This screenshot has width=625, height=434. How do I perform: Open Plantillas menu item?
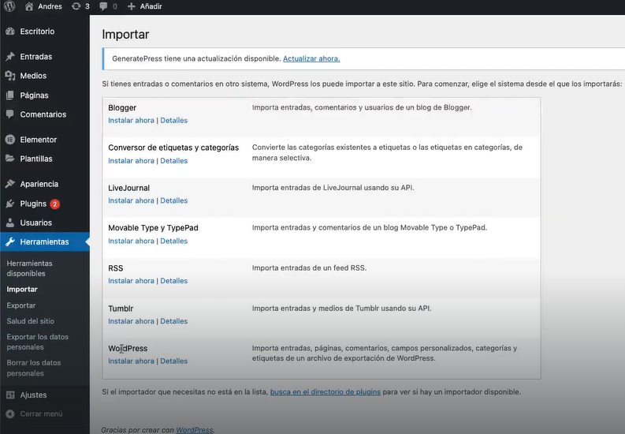[x=36, y=159]
